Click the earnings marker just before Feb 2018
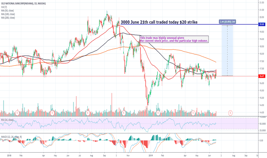This screenshot has width=267, height=158. pyautogui.click(x=17, y=113)
